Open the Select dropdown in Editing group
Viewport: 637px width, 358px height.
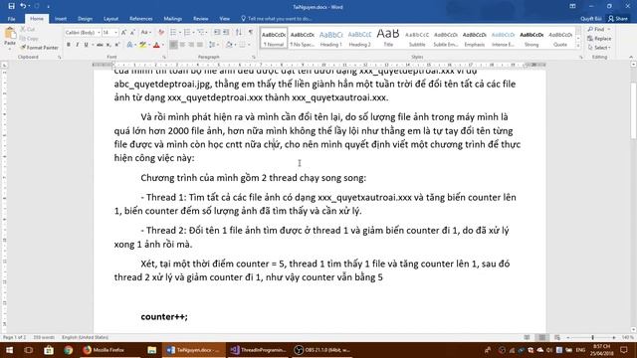(x=599, y=48)
